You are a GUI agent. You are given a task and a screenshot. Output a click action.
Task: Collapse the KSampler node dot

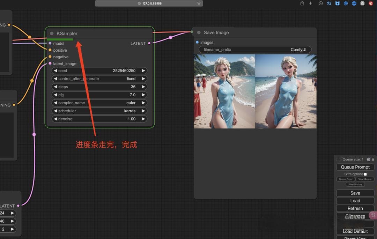51,33
